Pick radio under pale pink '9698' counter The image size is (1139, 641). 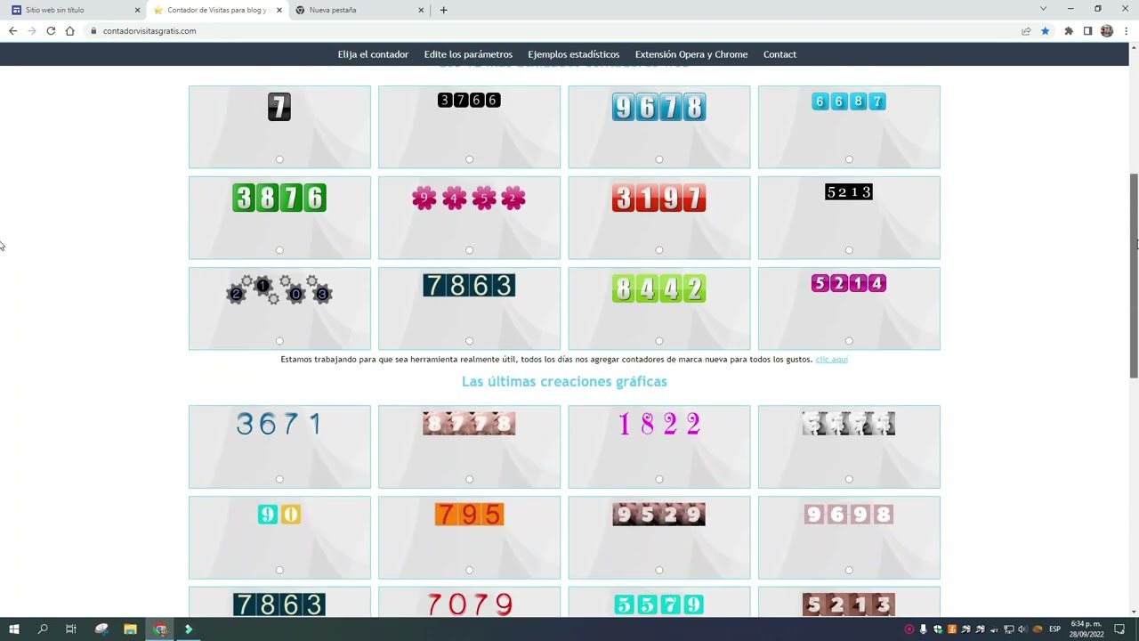pyautogui.click(x=849, y=570)
